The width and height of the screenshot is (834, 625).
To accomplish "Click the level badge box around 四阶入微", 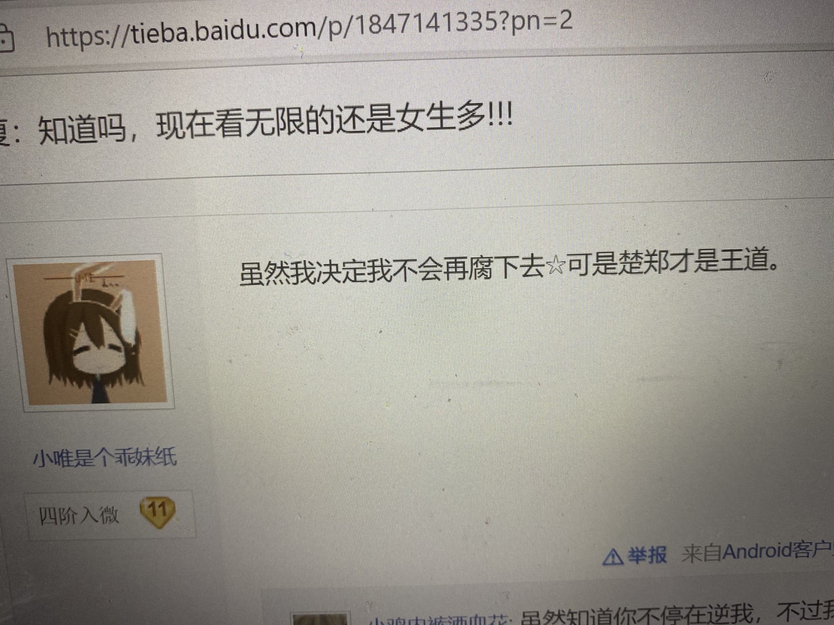I will 111,514.
